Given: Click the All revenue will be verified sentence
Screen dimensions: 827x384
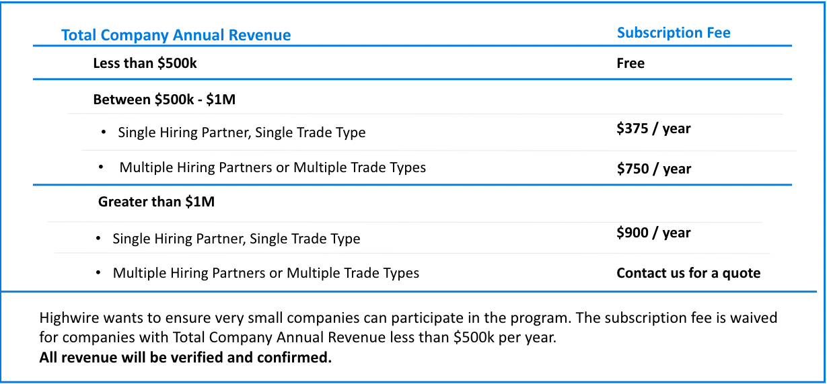Looking at the screenshot, I should coord(186,357).
